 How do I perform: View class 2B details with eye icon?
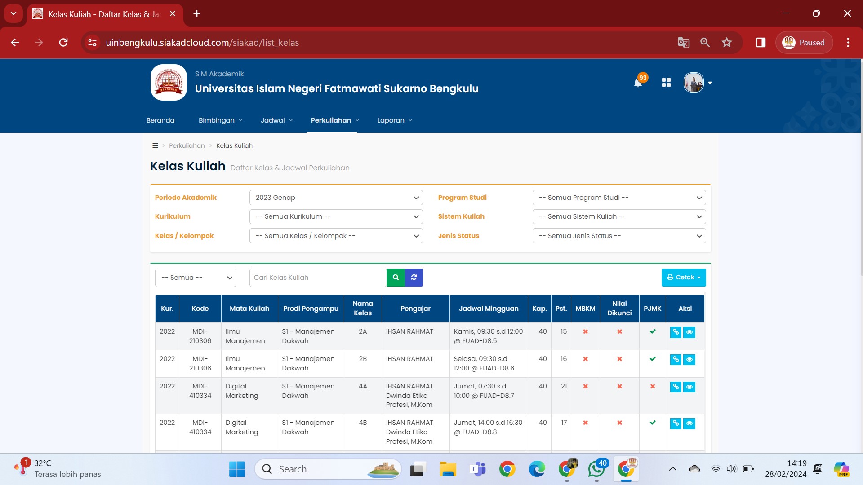[x=689, y=360]
